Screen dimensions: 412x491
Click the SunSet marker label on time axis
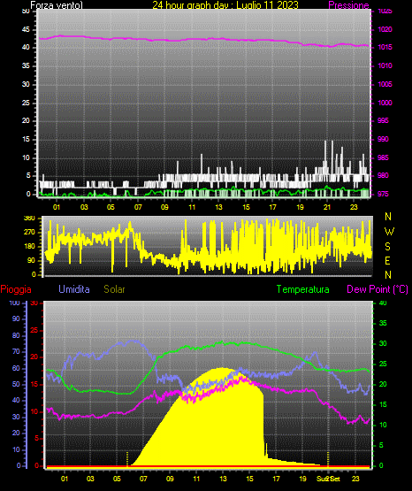pyautogui.click(x=328, y=479)
